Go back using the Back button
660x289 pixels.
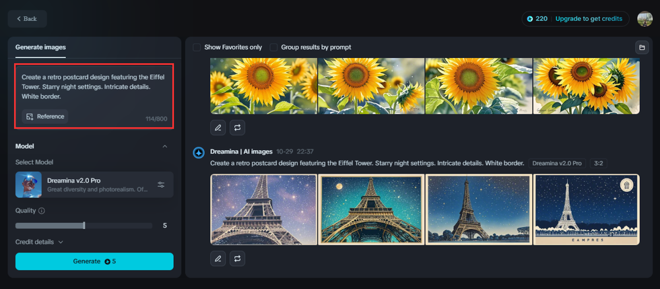pyautogui.click(x=27, y=19)
